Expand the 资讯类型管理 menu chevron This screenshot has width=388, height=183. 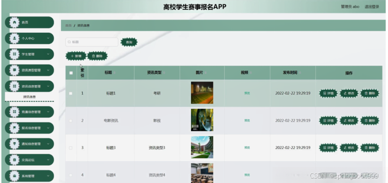click(x=48, y=70)
